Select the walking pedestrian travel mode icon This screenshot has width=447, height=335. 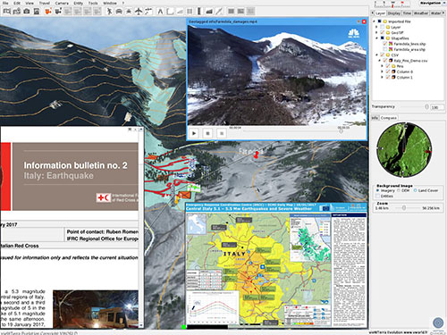click(x=110, y=12)
